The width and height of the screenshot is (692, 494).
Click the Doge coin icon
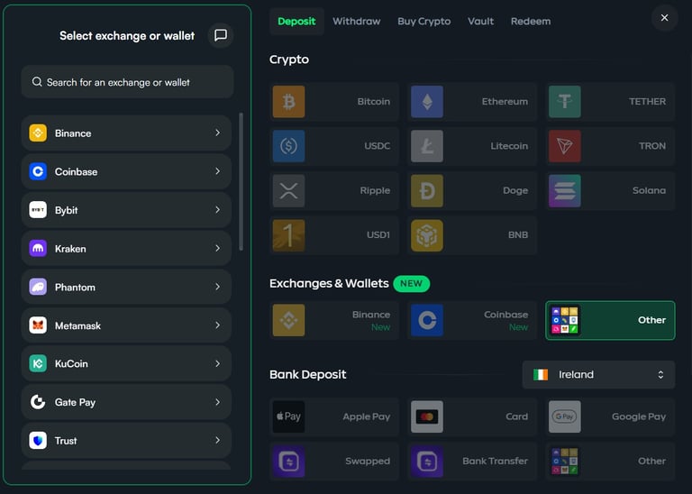pyautogui.click(x=427, y=191)
